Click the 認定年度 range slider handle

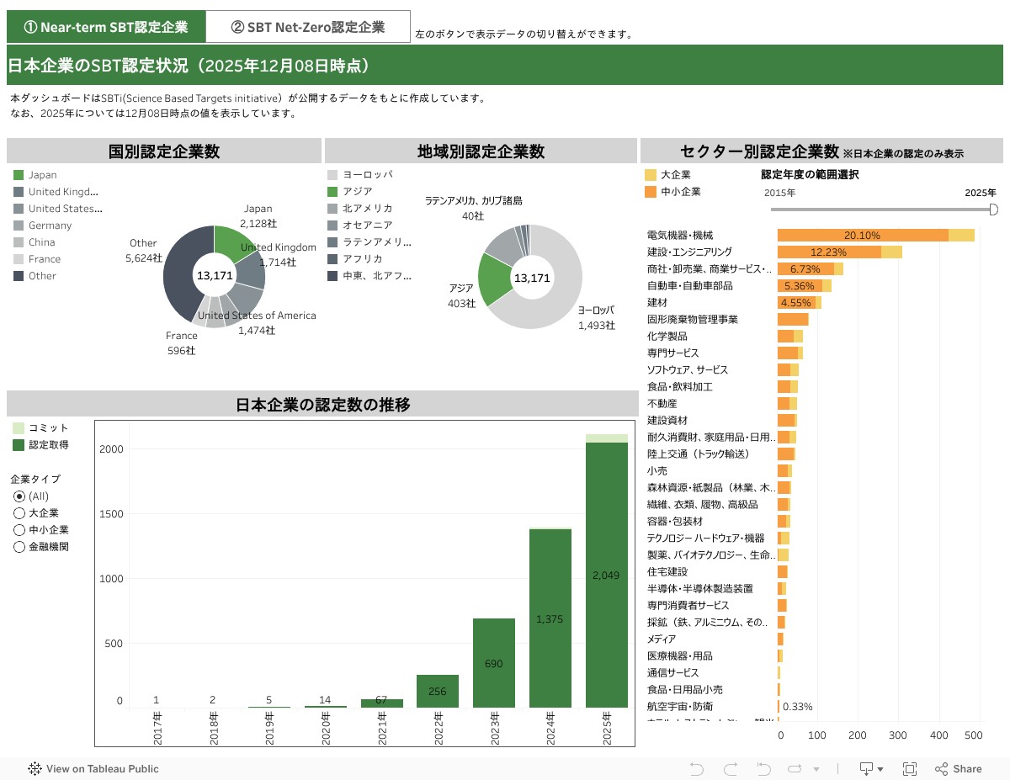tap(994, 210)
